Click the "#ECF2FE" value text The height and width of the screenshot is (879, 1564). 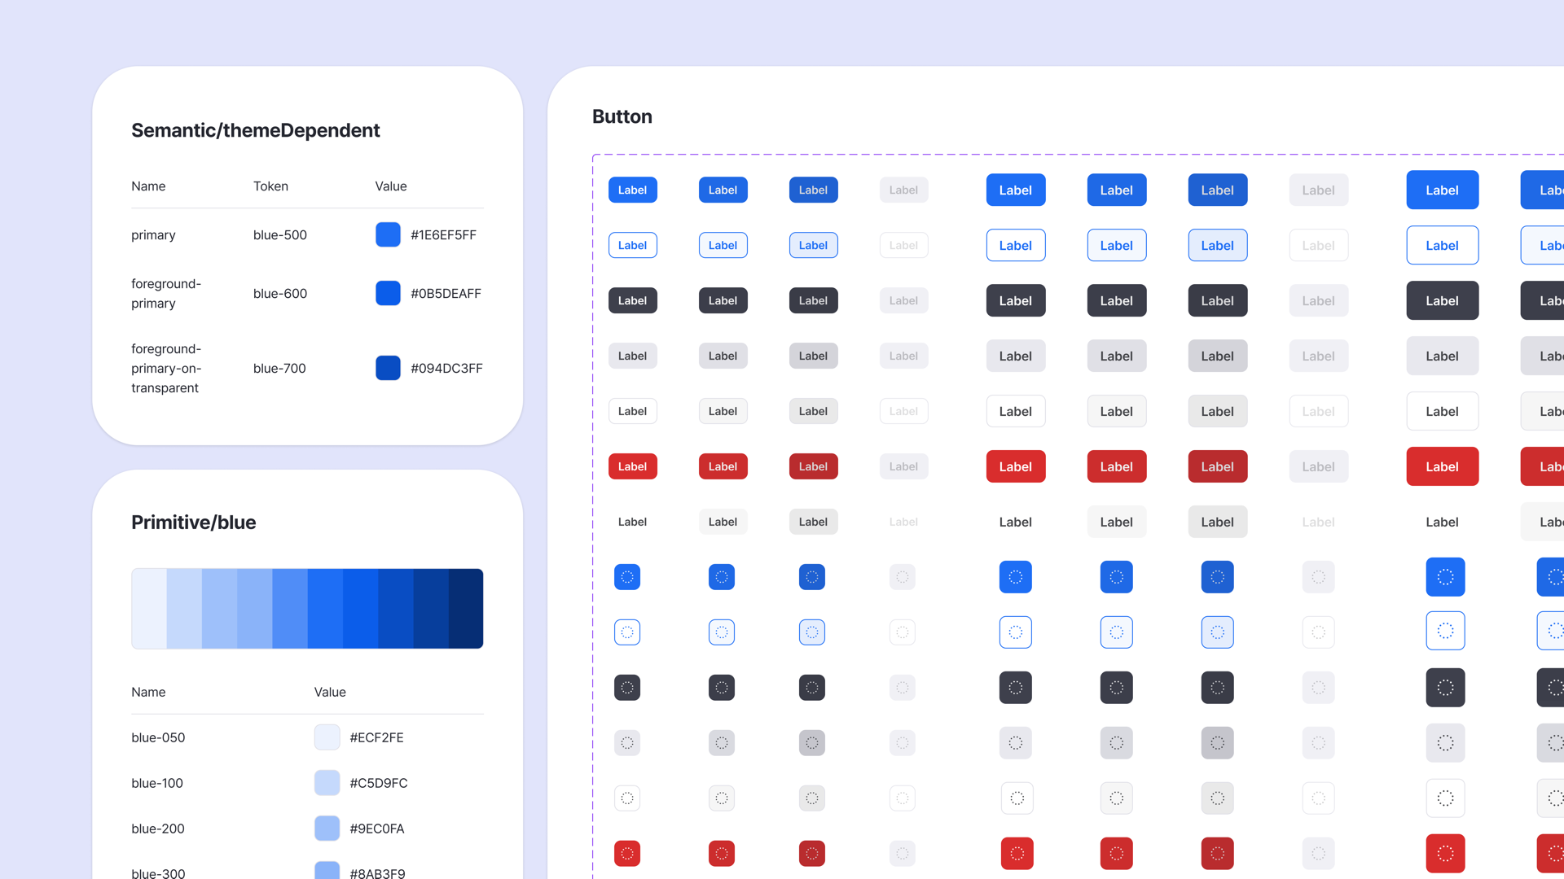(377, 738)
